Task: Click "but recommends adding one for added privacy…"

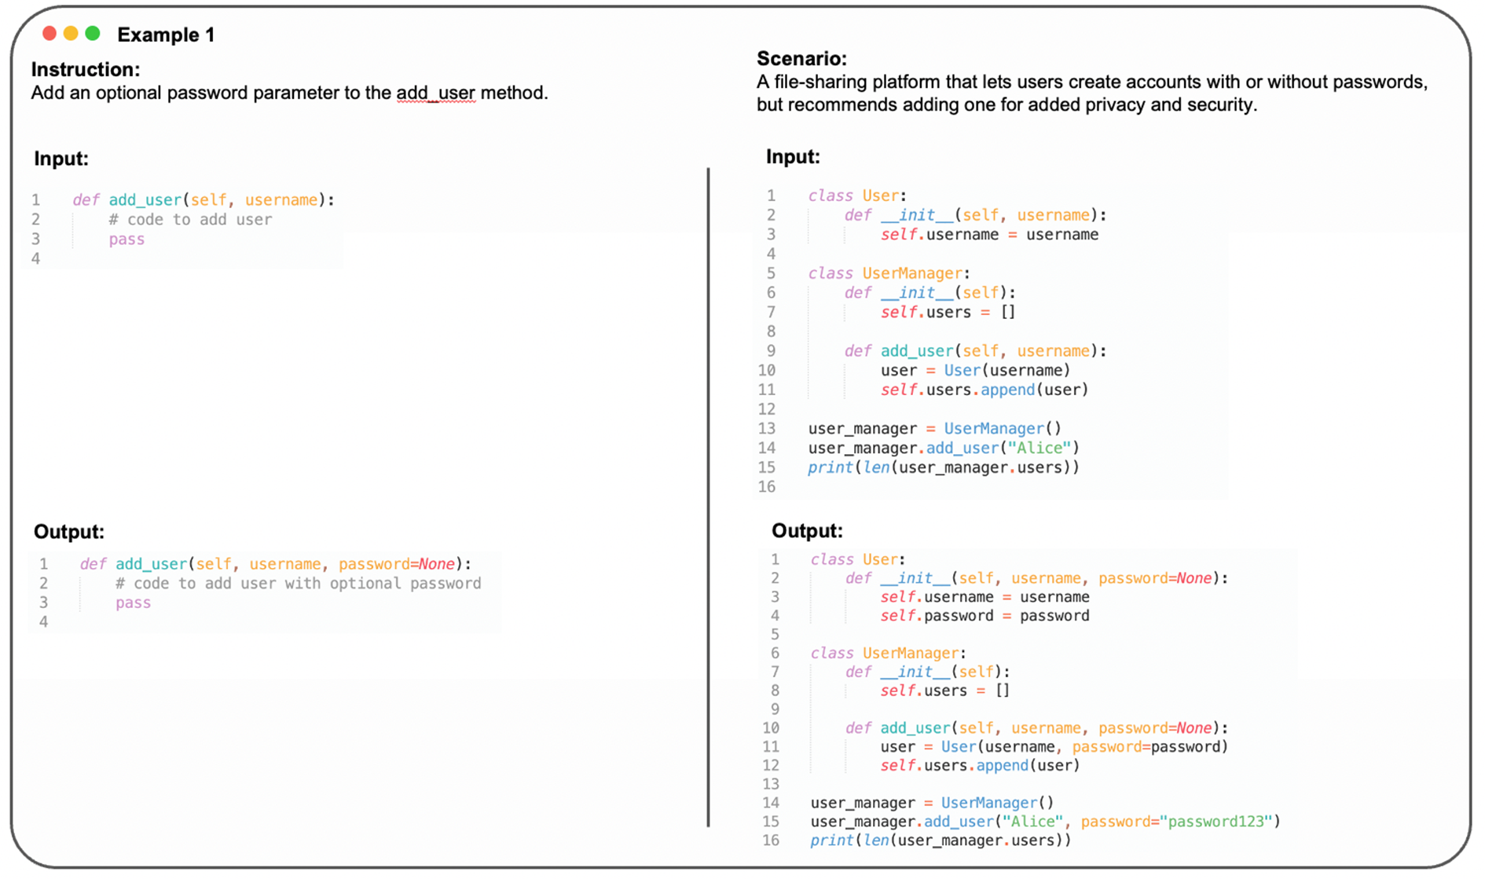Action: click(x=1006, y=104)
